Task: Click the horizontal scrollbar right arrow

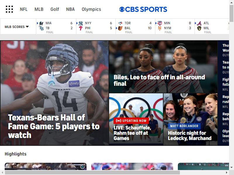Action: [227, 173]
